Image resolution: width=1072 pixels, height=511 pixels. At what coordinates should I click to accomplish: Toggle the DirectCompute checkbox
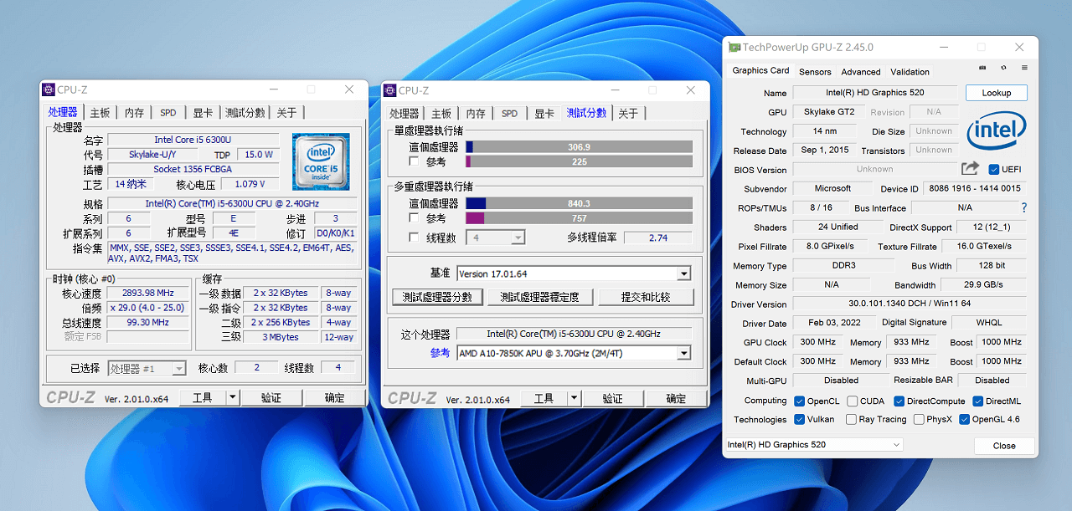click(899, 401)
